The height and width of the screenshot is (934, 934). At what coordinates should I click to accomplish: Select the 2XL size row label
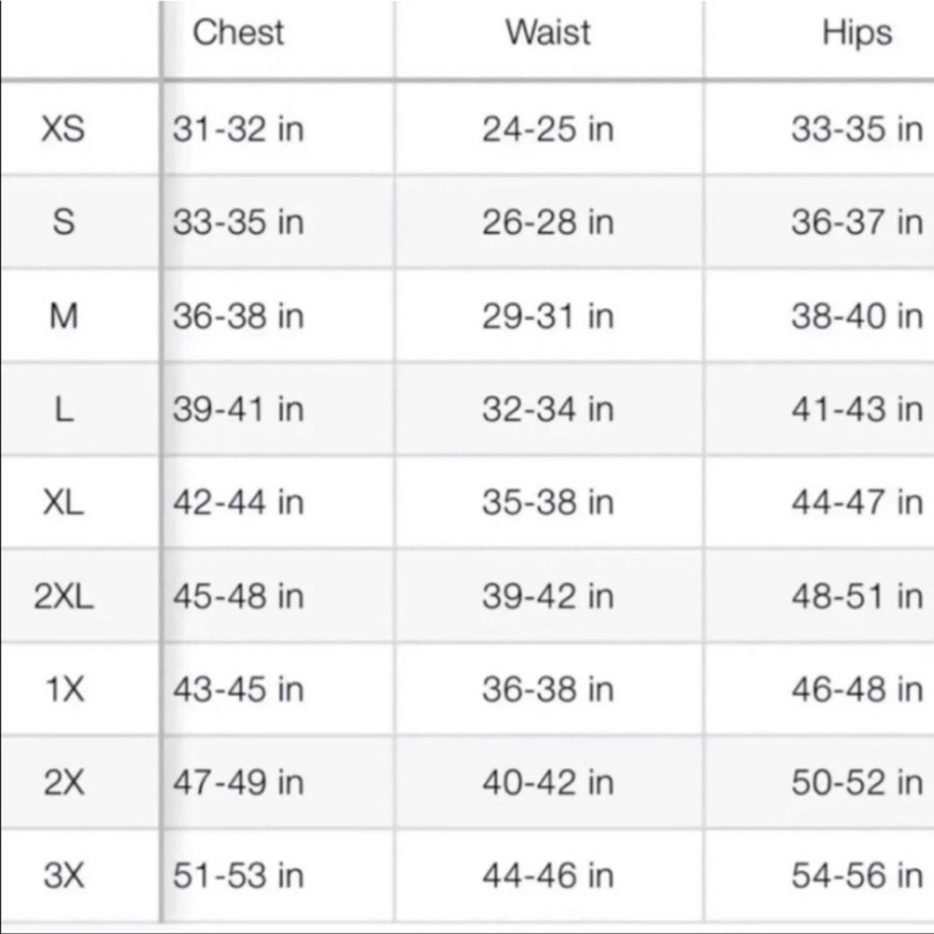click(63, 597)
